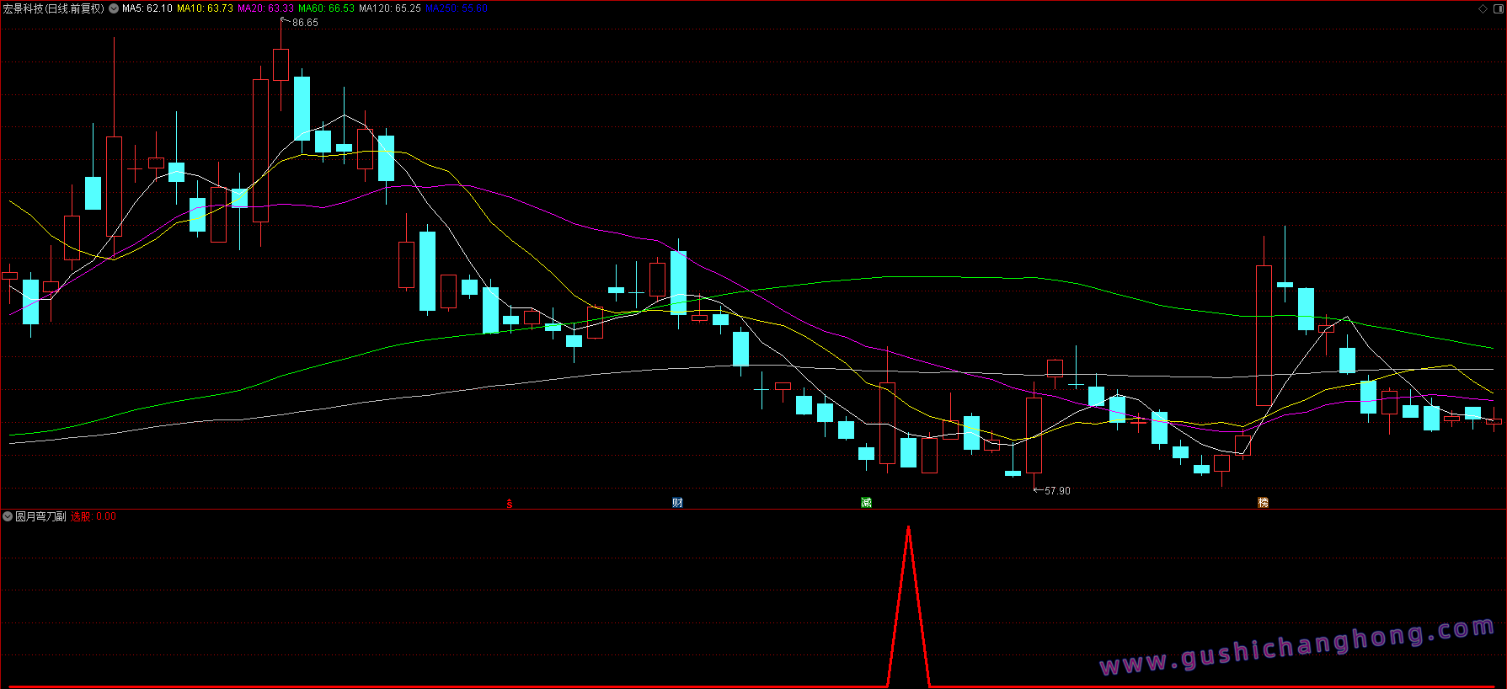Expand the 圆月弯刀副 indicator dropdown arrow

click(8, 516)
